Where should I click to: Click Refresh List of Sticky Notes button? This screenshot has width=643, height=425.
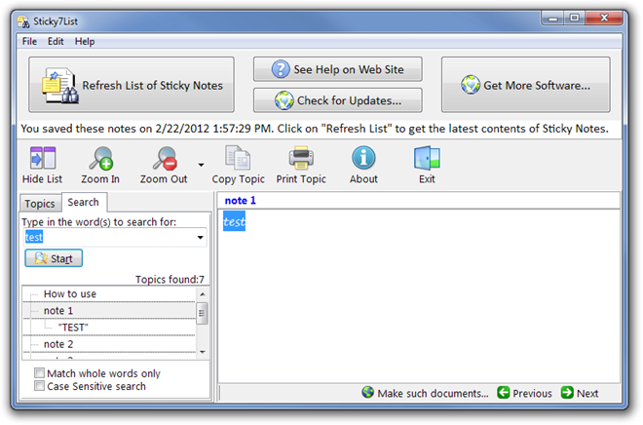(x=132, y=85)
